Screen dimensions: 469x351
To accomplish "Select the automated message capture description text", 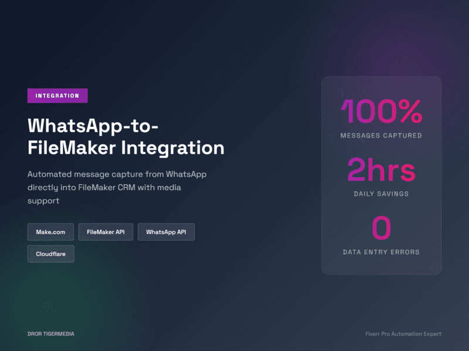I will [117, 187].
